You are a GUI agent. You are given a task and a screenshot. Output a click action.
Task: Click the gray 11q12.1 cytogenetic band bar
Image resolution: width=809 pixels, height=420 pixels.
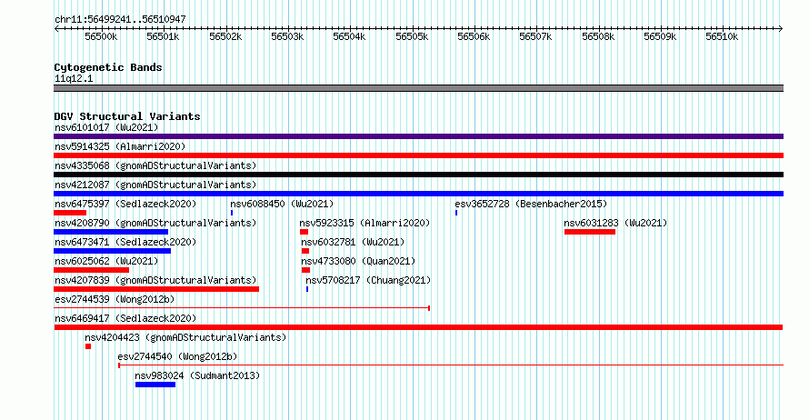[418, 88]
